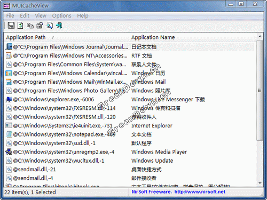The width and height of the screenshot is (267, 200).
Task: Select the Windows Journal row icon
Action: click(9, 47)
